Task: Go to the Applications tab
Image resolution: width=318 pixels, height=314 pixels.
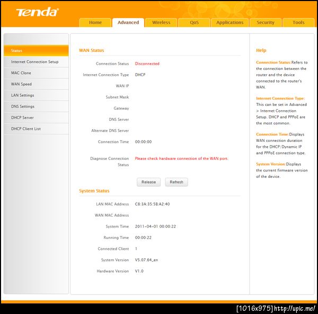Action: [230, 22]
